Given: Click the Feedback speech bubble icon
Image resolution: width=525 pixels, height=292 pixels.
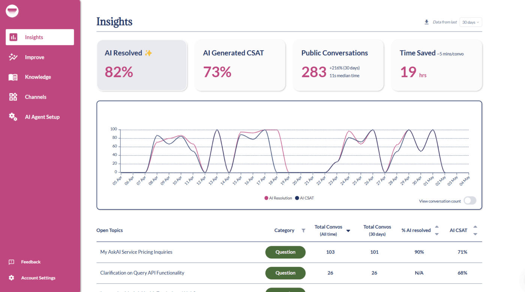Looking at the screenshot, I should pos(12,262).
